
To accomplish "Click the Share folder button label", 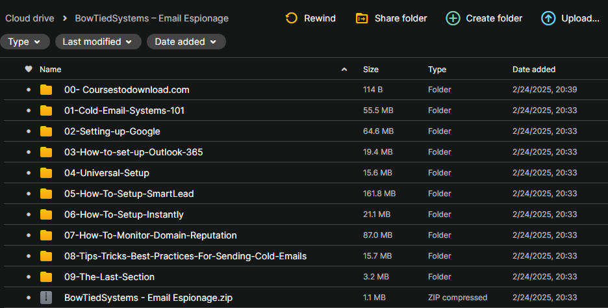I will pyautogui.click(x=401, y=18).
